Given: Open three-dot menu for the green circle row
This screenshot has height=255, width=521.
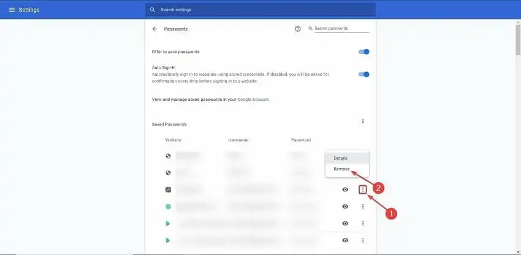Looking at the screenshot, I should tap(363, 207).
